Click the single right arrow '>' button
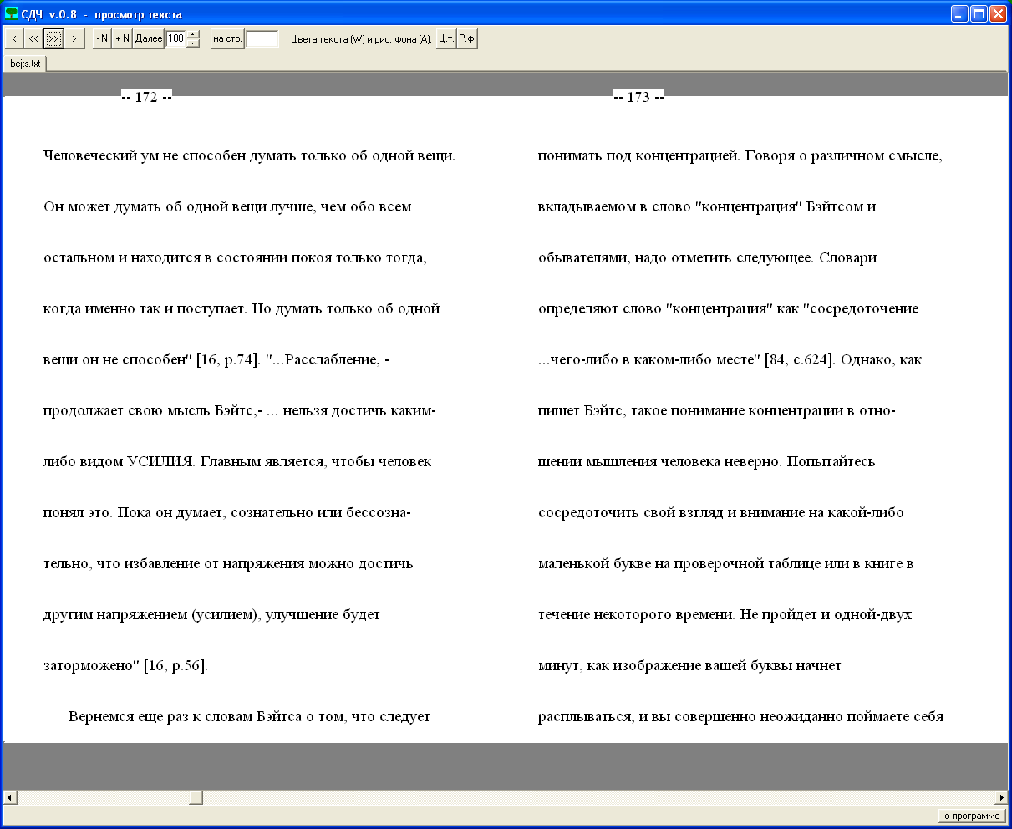This screenshot has height=829, width=1012. (x=74, y=38)
